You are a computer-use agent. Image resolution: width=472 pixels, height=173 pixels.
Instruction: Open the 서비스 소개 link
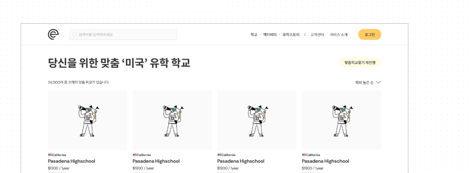339,35
